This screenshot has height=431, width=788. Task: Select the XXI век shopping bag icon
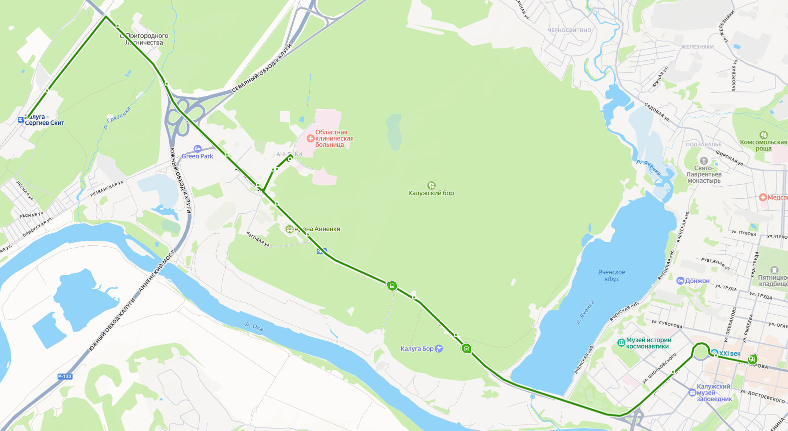pos(714,353)
